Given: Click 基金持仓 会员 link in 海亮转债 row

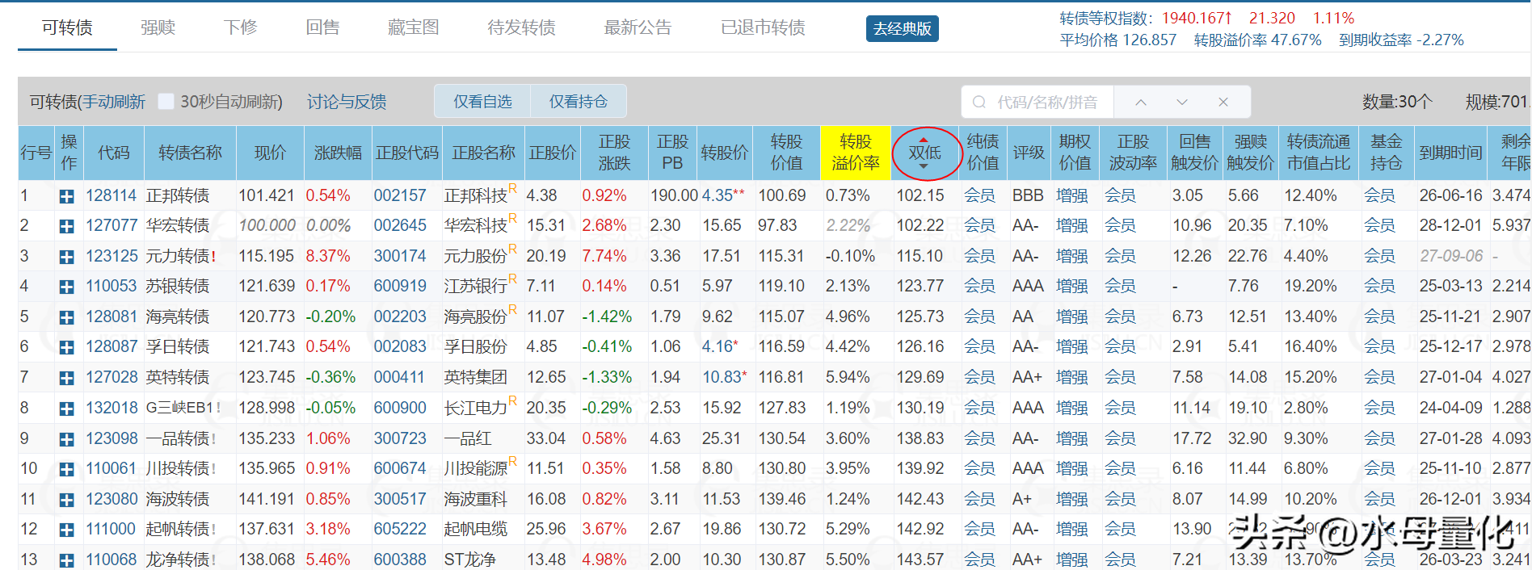Looking at the screenshot, I should pyautogui.click(x=1379, y=317).
